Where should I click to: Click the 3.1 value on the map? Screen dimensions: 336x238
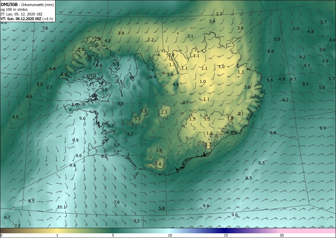(x=190, y=36)
